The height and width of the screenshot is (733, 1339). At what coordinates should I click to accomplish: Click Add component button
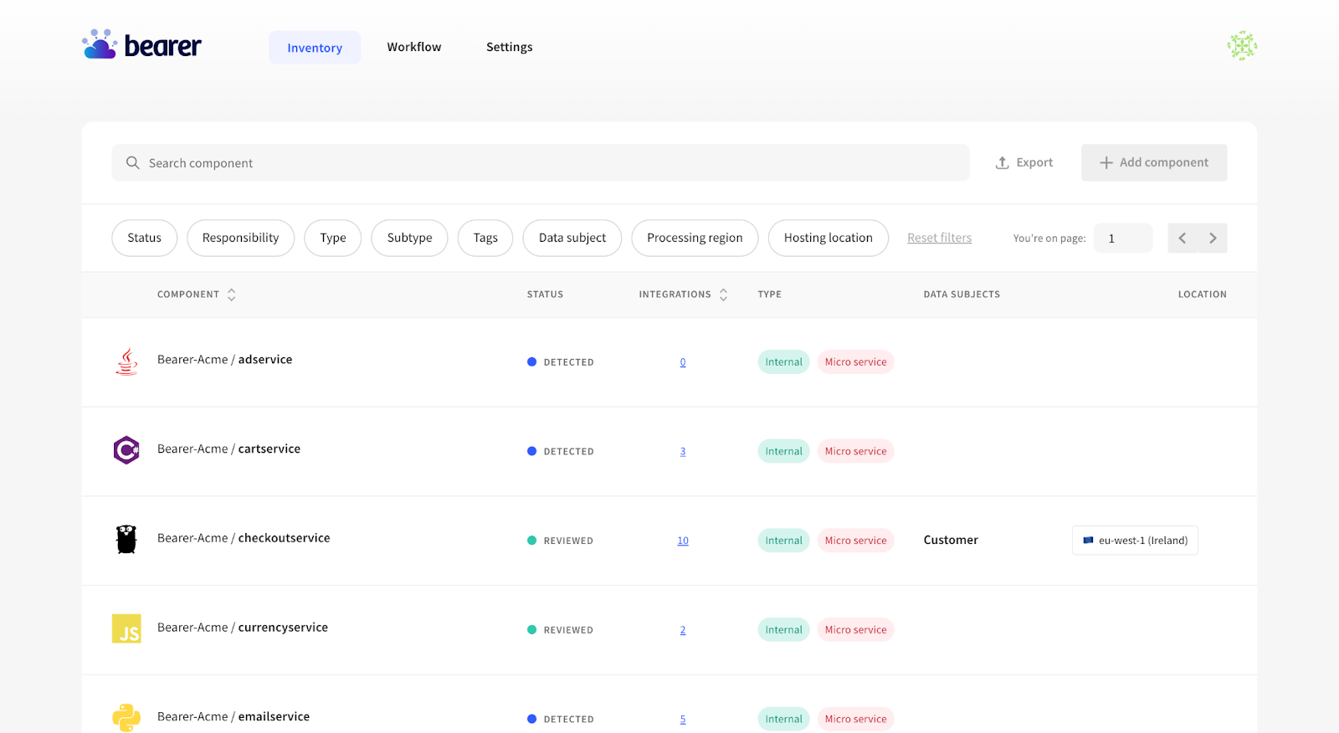point(1154,162)
